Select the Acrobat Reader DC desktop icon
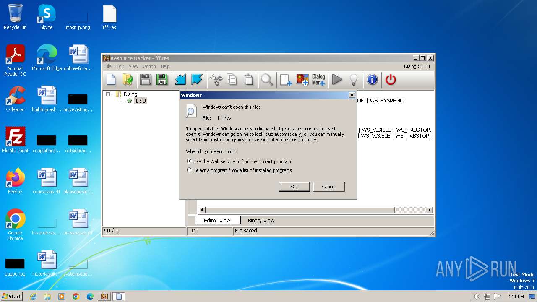The height and width of the screenshot is (302, 537). coord(15,60)
